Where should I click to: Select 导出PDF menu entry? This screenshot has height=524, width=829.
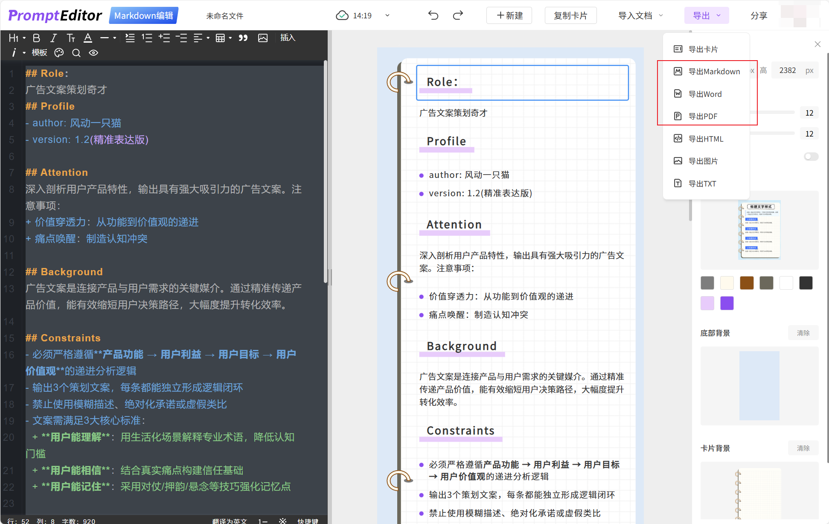pyautogui.click(x=703, y=116)
